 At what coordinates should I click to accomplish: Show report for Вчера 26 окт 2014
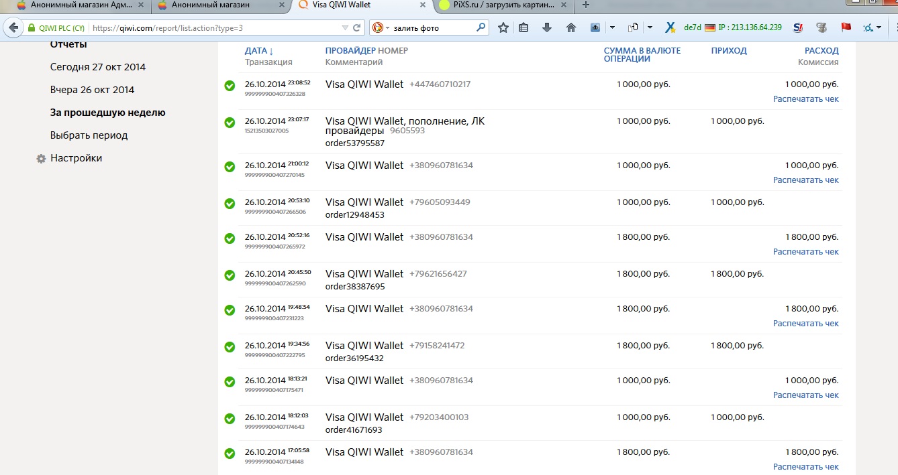point(93,90)
